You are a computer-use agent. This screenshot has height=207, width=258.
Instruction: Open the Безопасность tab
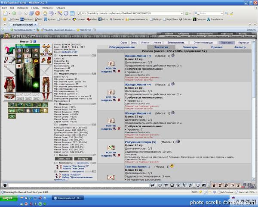pos(176,43)
